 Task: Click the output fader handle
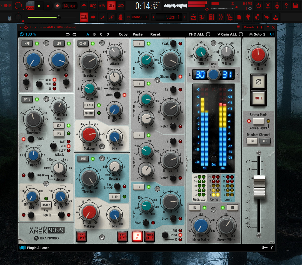tap(259, 187)
